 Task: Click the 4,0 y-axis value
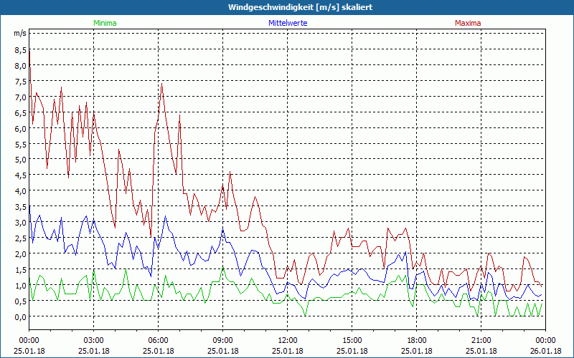pos(21,191)
